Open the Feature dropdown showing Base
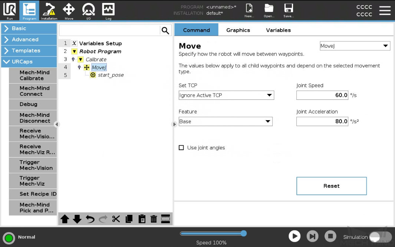This screenshot has width=395, height=247. click(226, 122)
